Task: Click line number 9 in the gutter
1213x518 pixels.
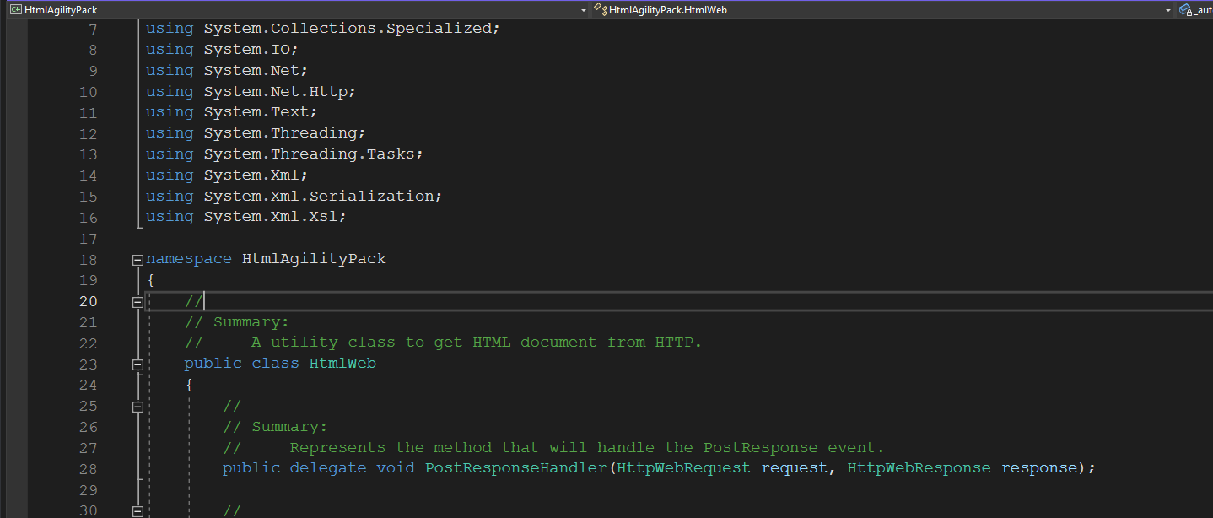Action: tap(93, 71)
